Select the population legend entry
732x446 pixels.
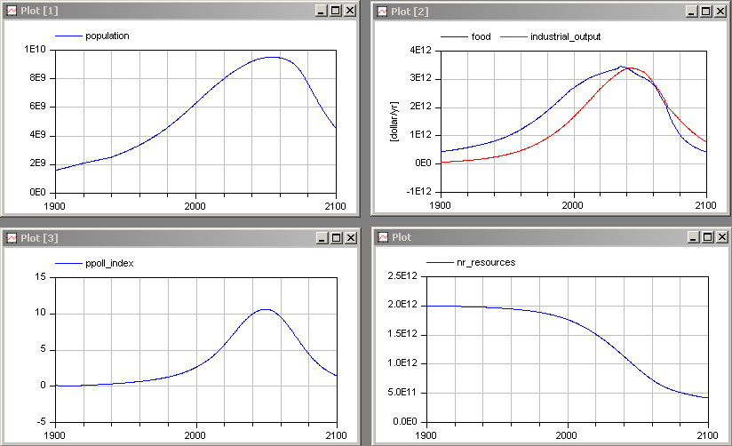pos(107,36)
